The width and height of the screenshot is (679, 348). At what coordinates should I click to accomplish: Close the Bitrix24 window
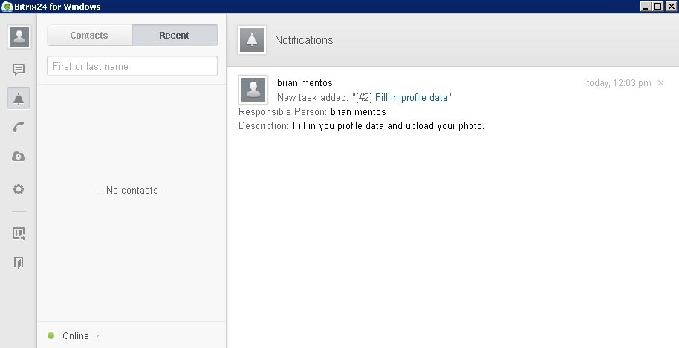pyautogui.click(x=670, y=7)
